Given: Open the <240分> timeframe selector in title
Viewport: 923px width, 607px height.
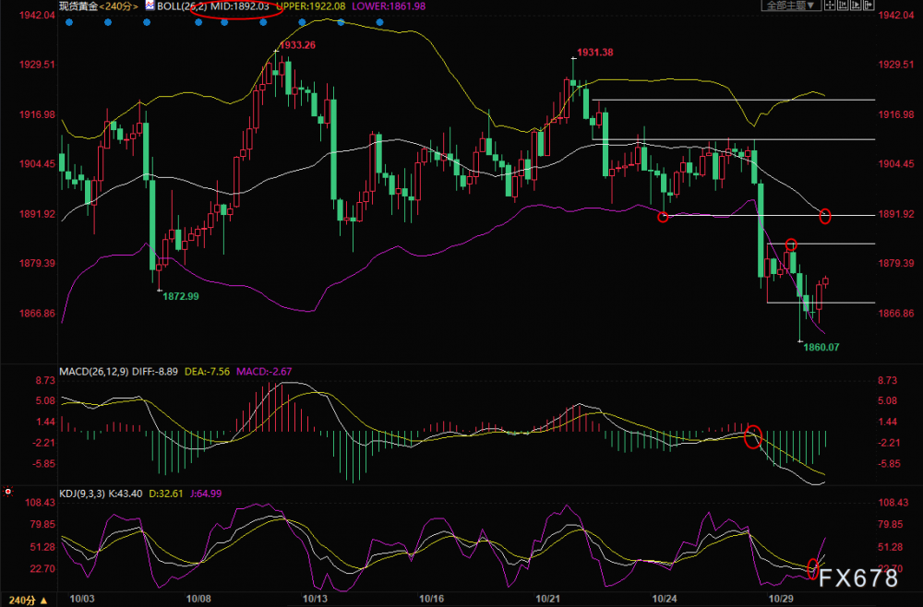Looking at the screenshot, I should tap(119, 6).
